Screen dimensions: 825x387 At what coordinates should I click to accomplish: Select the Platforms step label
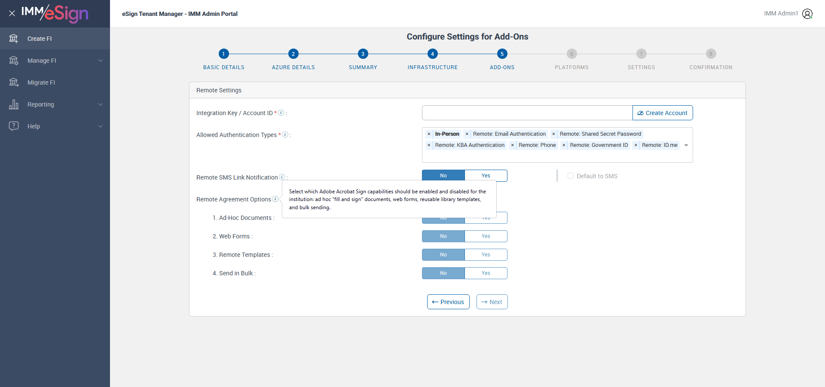coord(571,67)
